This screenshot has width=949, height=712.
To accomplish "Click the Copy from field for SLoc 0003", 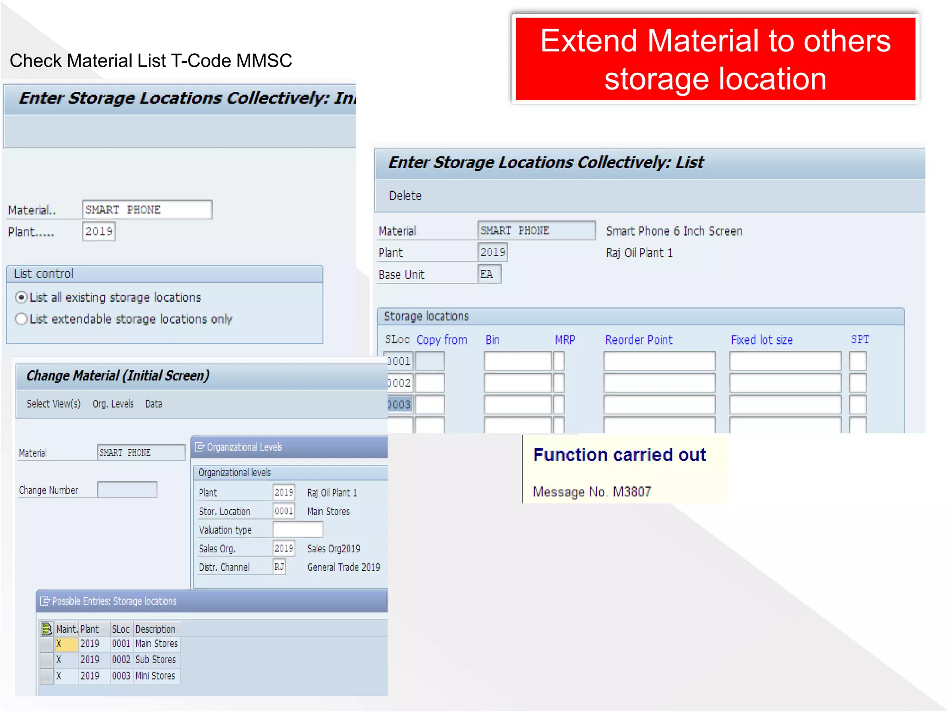I will pos(430,405).
